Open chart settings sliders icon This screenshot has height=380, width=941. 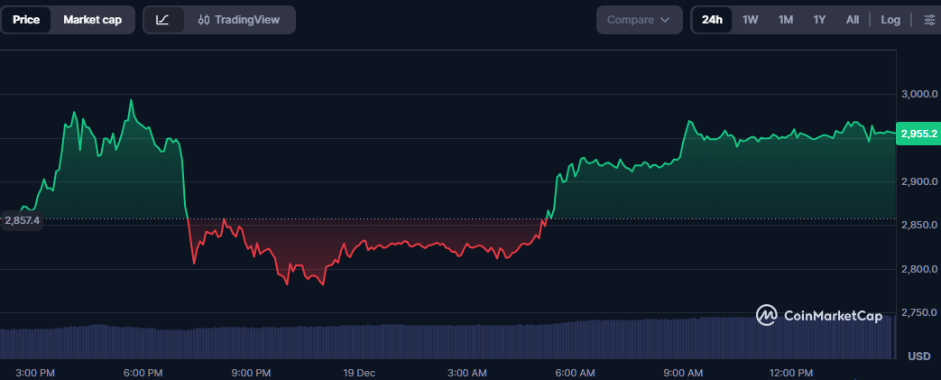coord(929,20)
